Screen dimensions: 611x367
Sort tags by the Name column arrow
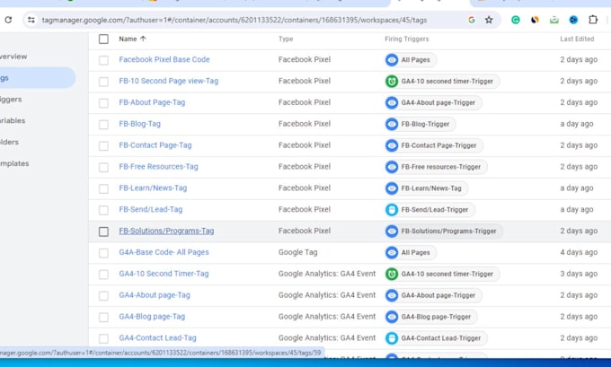(x=143, y=39)
